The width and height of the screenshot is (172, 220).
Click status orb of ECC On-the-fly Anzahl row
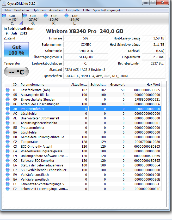point(8,146)
